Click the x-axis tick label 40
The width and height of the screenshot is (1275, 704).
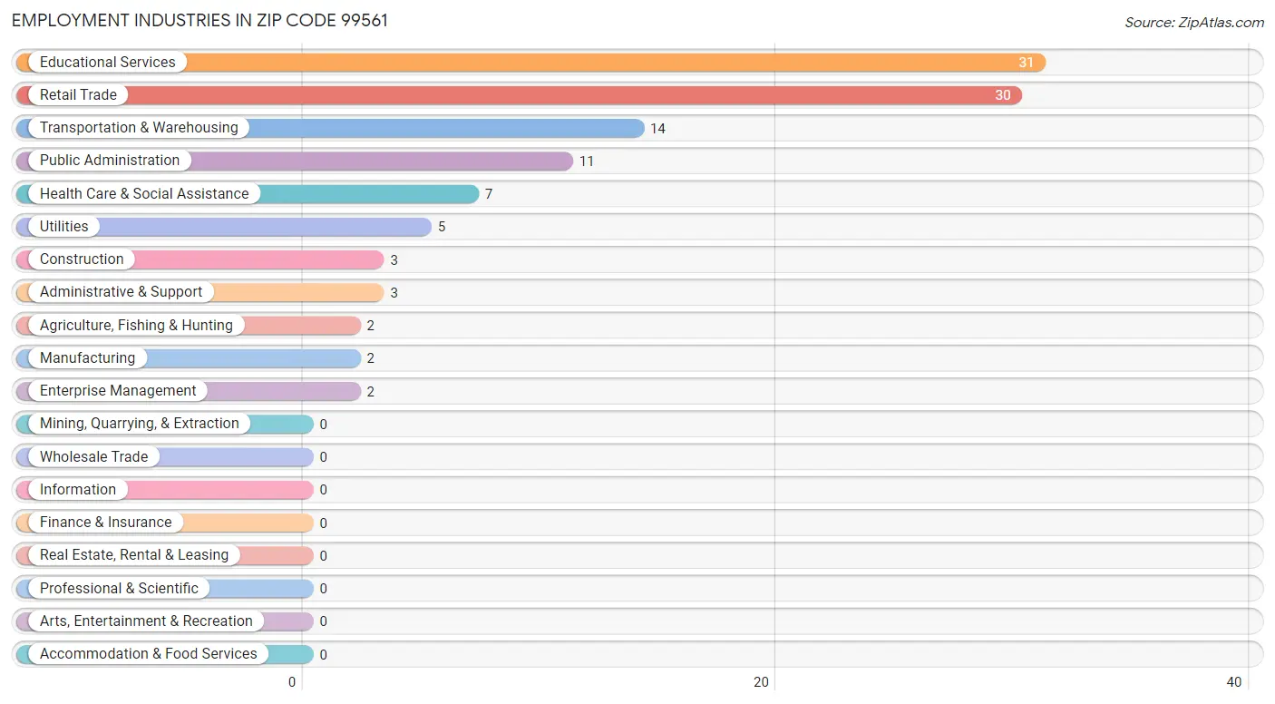point(1234,683)
